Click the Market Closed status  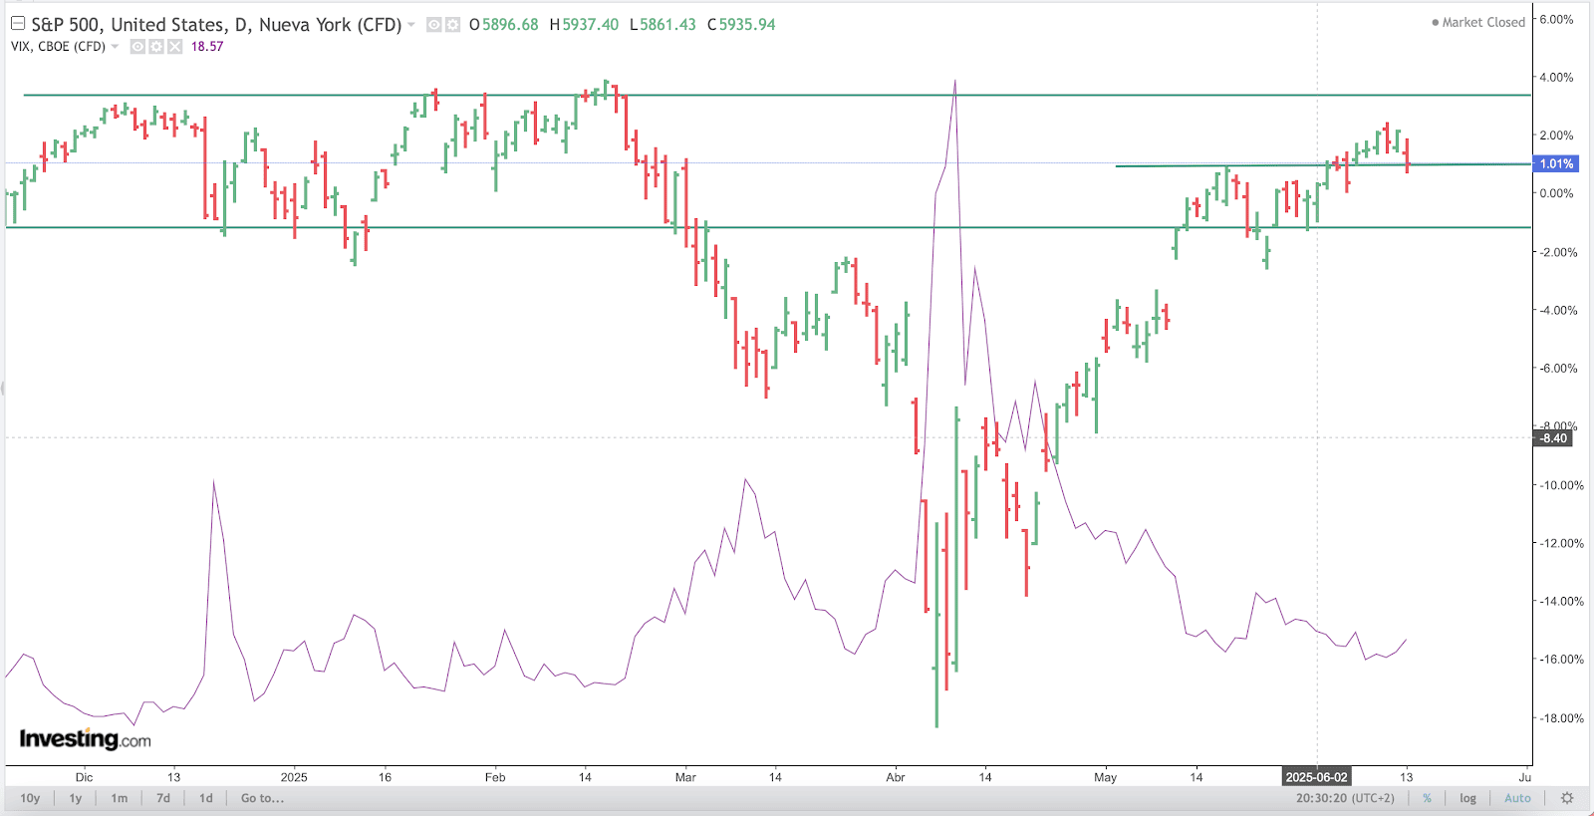[x=1478, y=22]
